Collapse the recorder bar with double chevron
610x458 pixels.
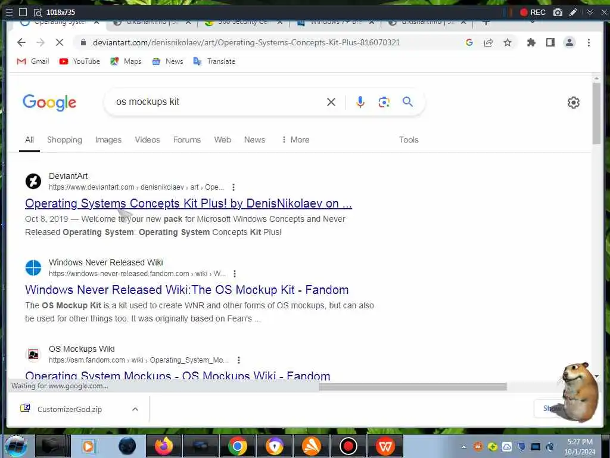[x=590, y=13]
